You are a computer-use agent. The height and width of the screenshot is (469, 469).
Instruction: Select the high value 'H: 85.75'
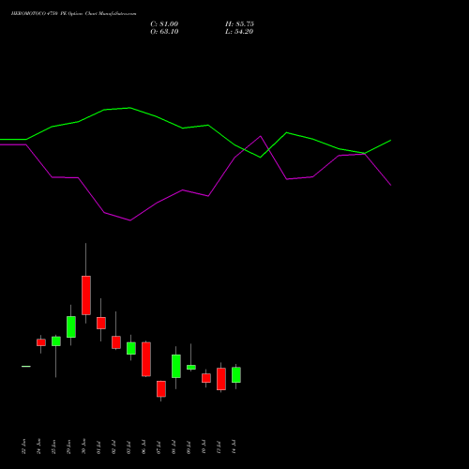coord(239,24)
